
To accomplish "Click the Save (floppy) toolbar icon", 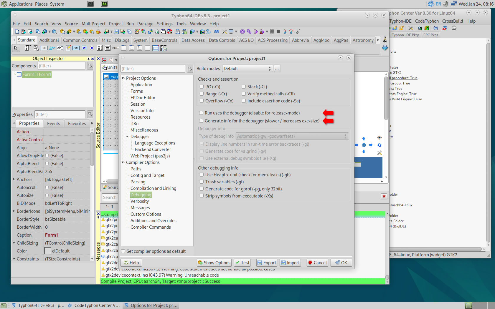I will coord(116,31).
